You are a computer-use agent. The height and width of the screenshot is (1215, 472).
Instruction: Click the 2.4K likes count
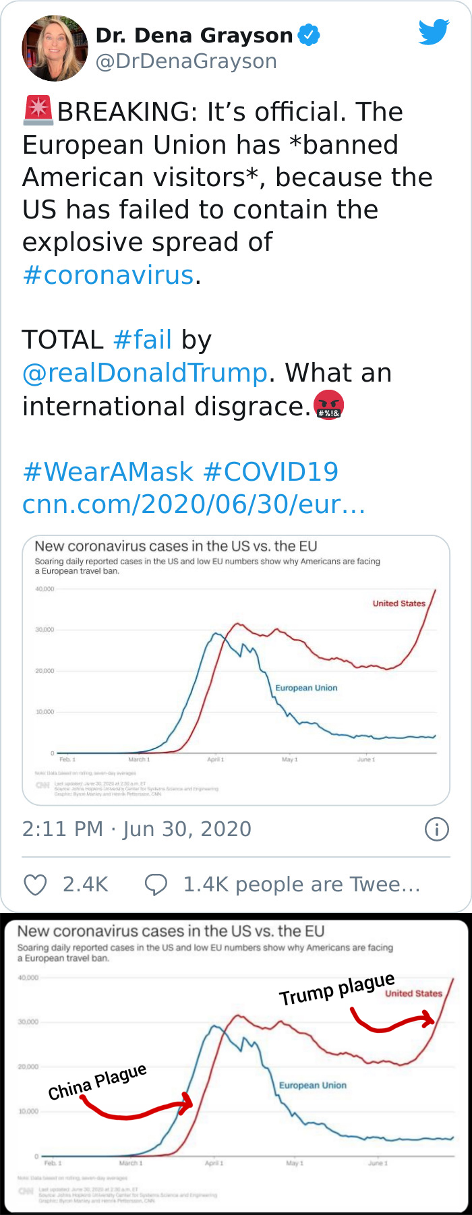coord(86,884)
